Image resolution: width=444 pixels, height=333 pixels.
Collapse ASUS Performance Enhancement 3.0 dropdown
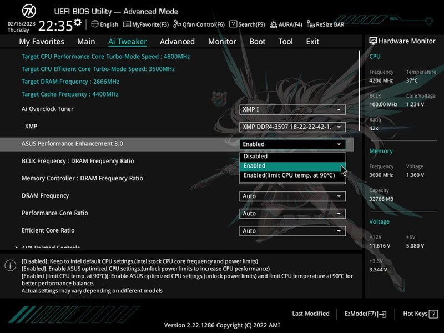pos(292,144)
